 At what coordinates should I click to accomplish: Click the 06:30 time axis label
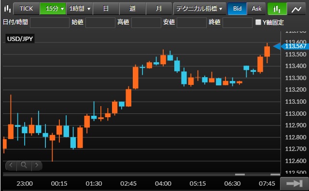pyautogui.click(x=232, y=183)
